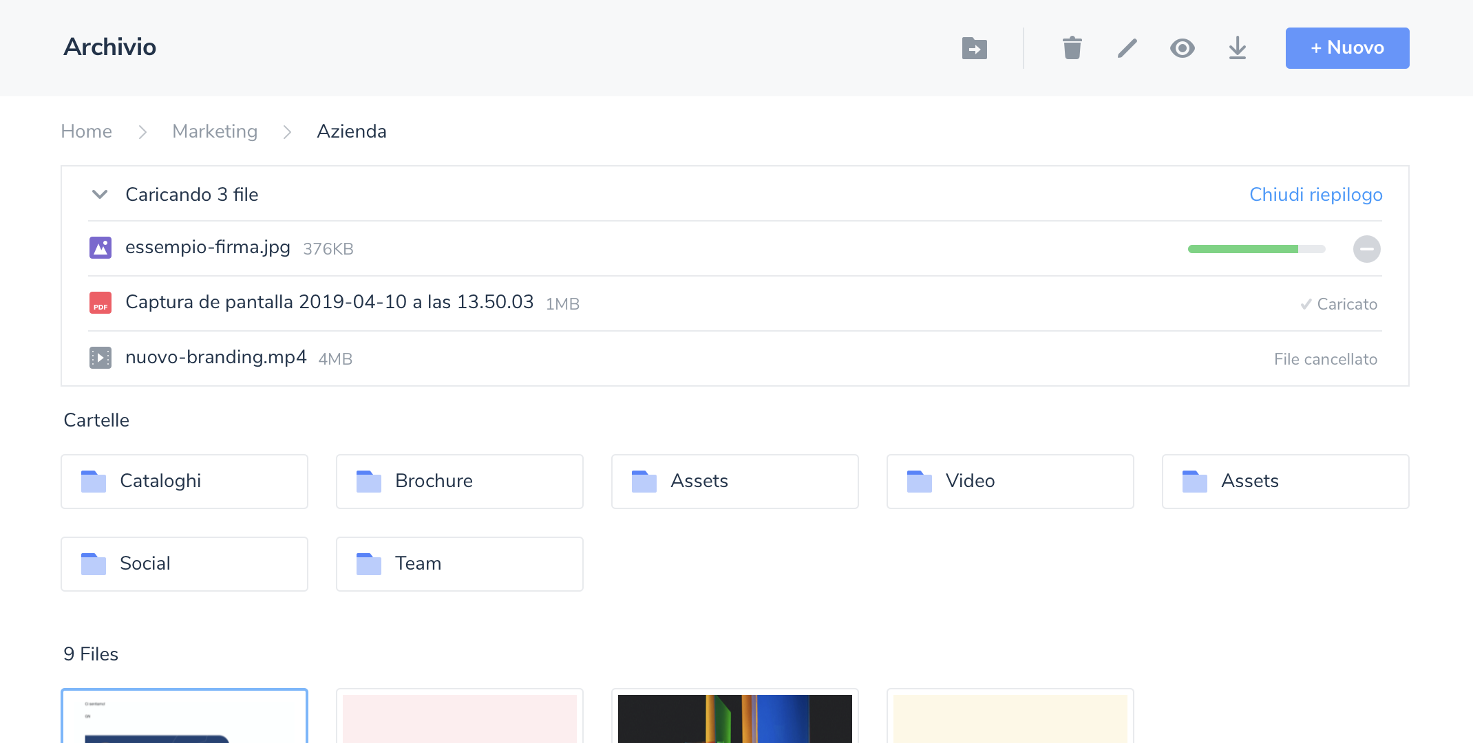
Task: Click the essempio-firma.jpg upload progress bar
Action: (x=1256, y=249)
